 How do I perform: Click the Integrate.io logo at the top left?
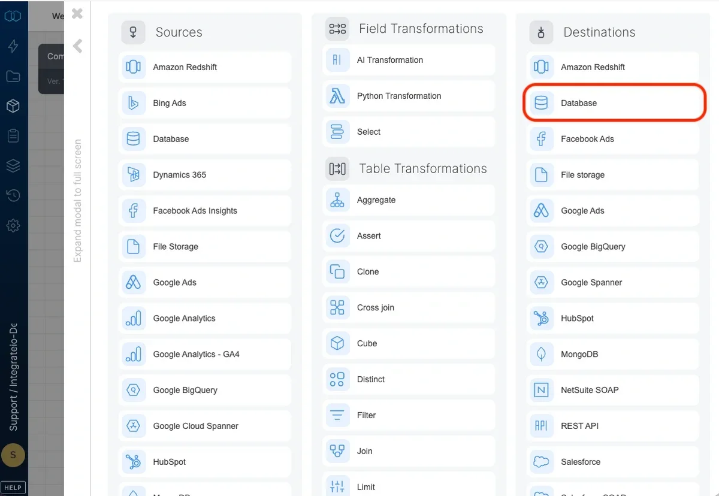click(x=13, y=16)
